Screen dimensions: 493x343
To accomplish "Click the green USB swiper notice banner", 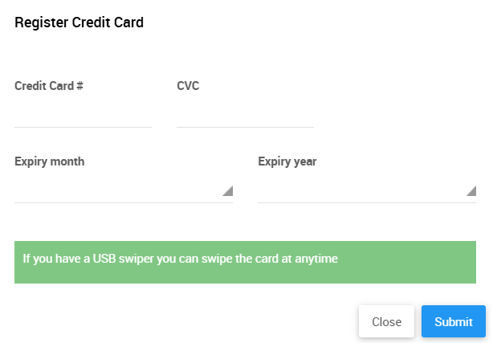I will [245, 262].
